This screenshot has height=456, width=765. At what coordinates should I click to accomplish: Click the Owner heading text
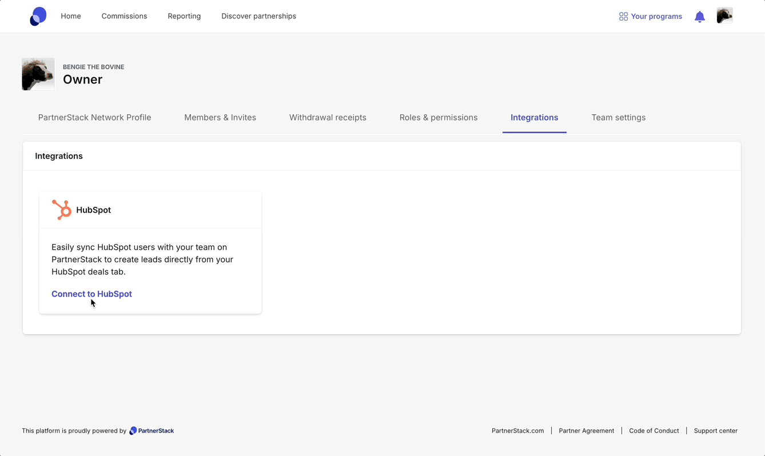click(x=82, y=79)
